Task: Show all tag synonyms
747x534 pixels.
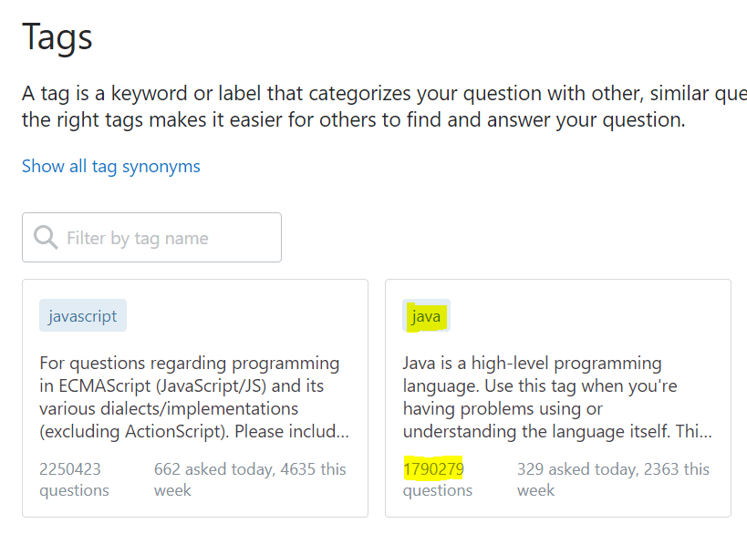Action: click(110, 166)
